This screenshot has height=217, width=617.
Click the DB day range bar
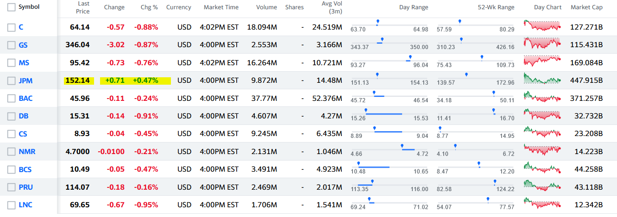tap(384, 113)
